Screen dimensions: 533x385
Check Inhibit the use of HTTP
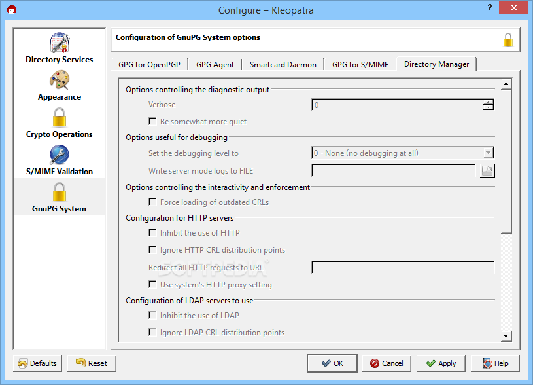(152, 233)
